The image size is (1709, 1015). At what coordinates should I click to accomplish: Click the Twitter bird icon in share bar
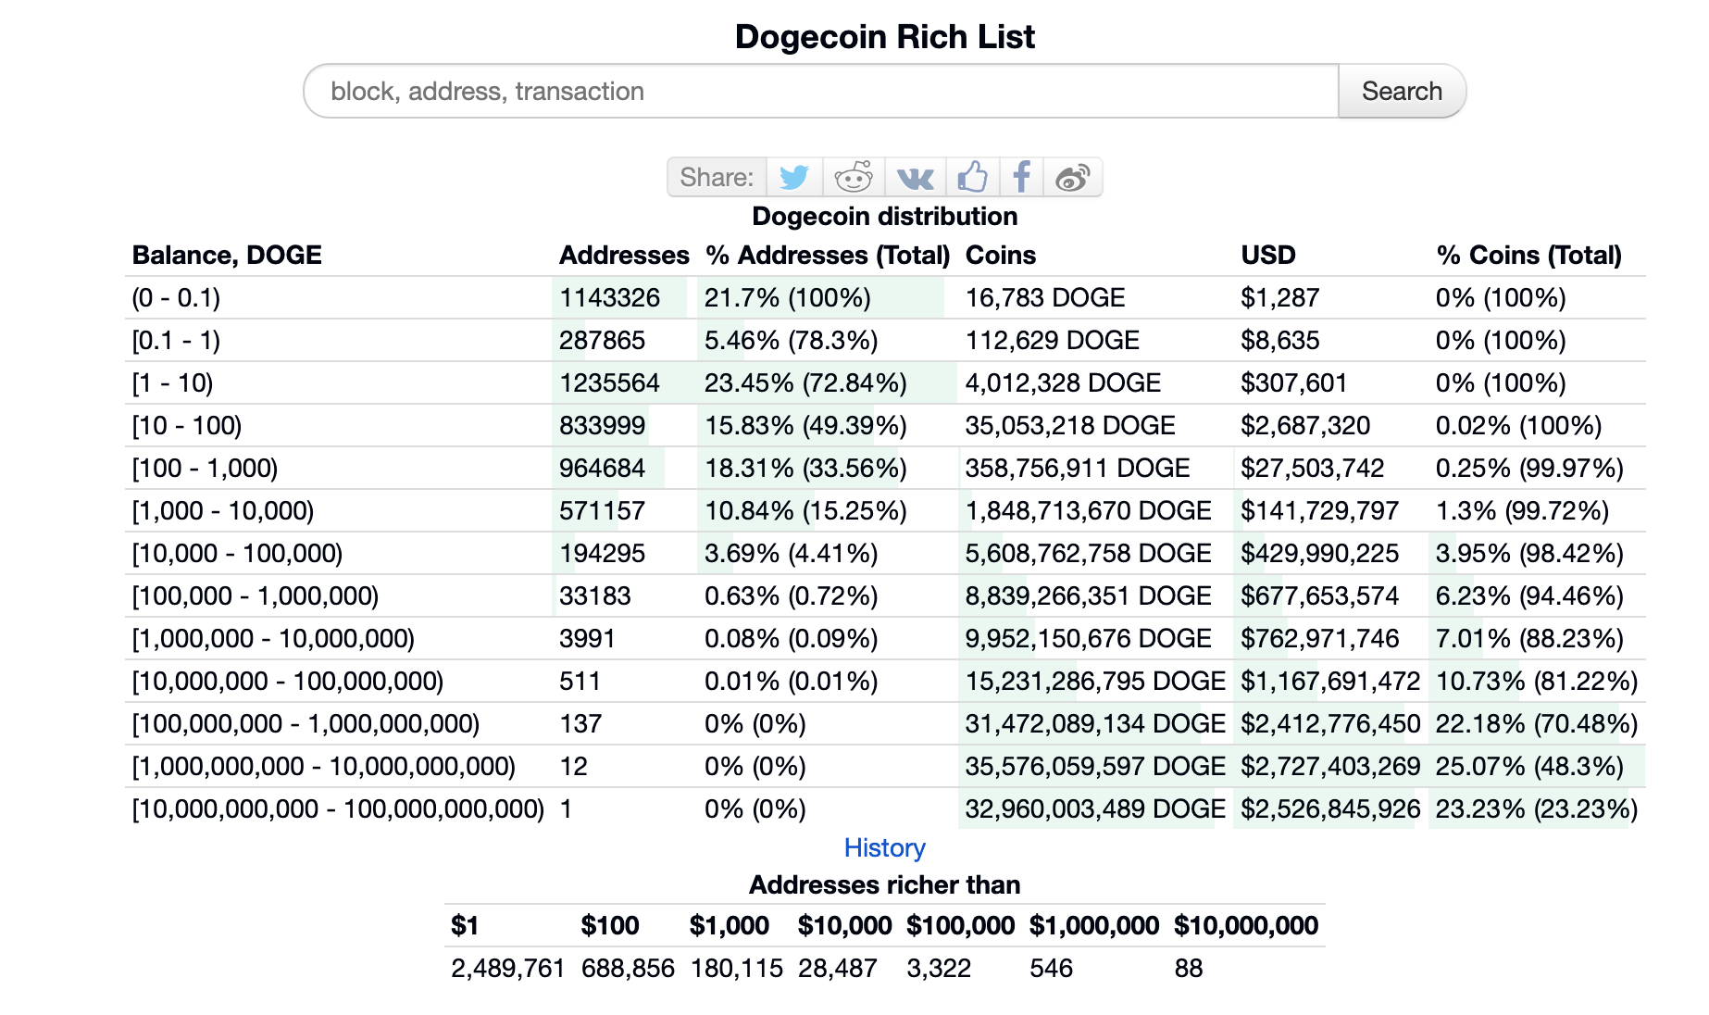[x=794, y=176]
